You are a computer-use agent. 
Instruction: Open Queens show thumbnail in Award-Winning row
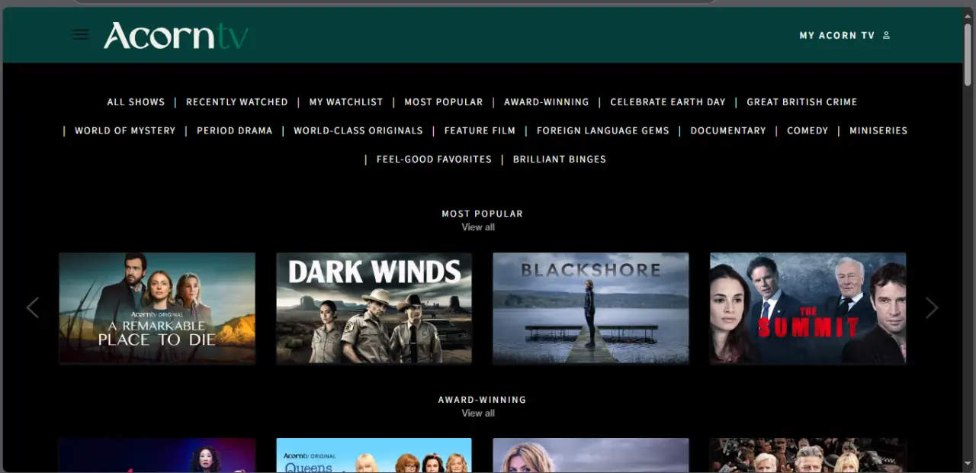click(x=374, y=455)
